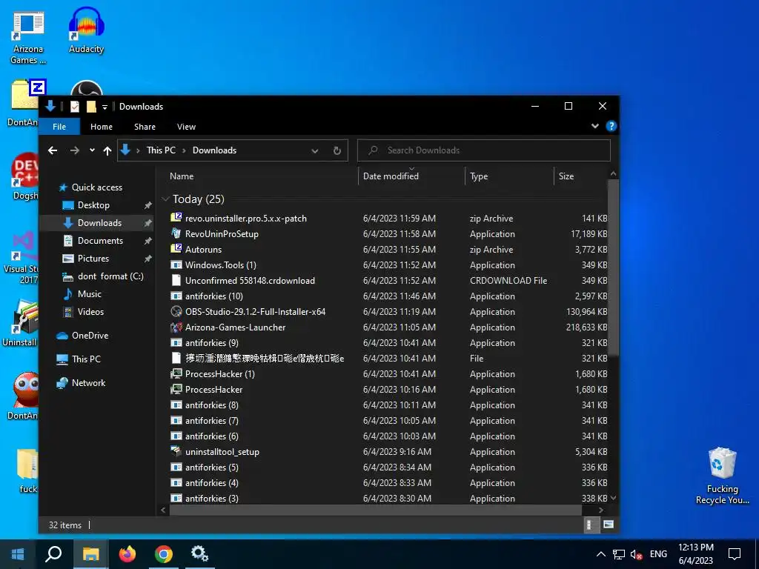
Task: Select Arizona-Games-Launcher application icon
Action: tap(176, 327)
